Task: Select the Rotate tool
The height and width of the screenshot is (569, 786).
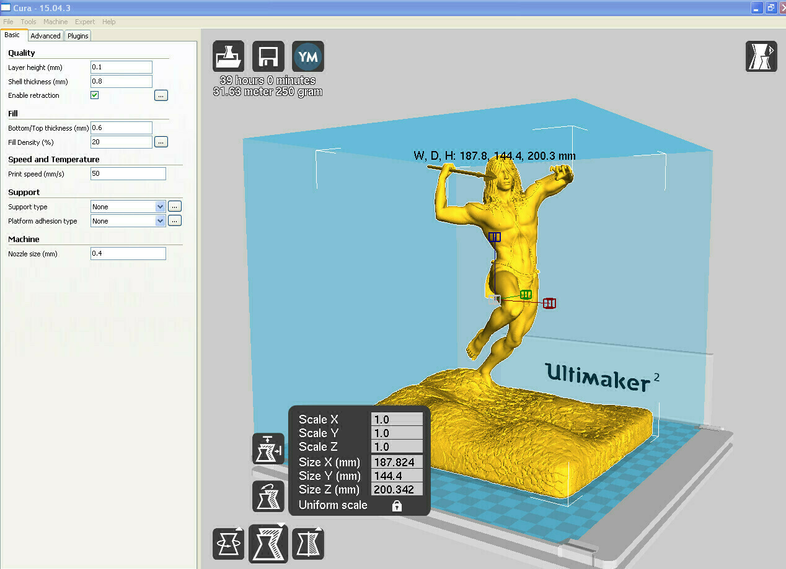Action: tap(228, 544)
